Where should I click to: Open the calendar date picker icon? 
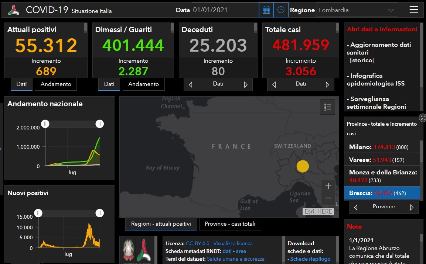pos(266,10)
